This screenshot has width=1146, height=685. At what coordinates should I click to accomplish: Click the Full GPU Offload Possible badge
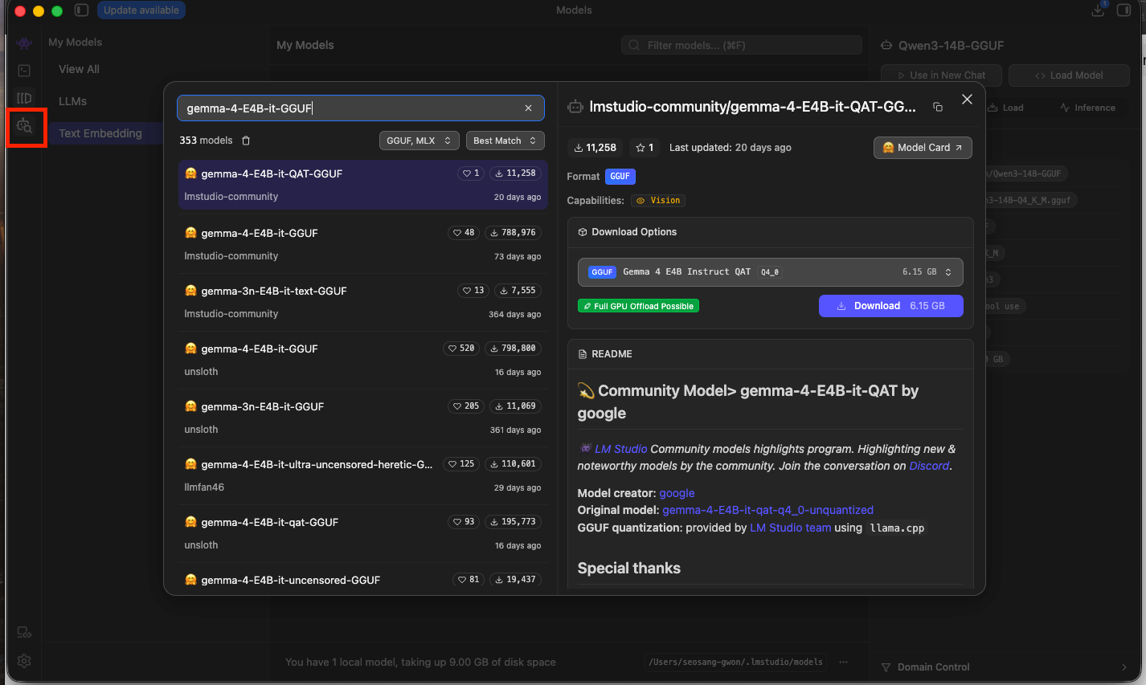click(x=638, y=306)
